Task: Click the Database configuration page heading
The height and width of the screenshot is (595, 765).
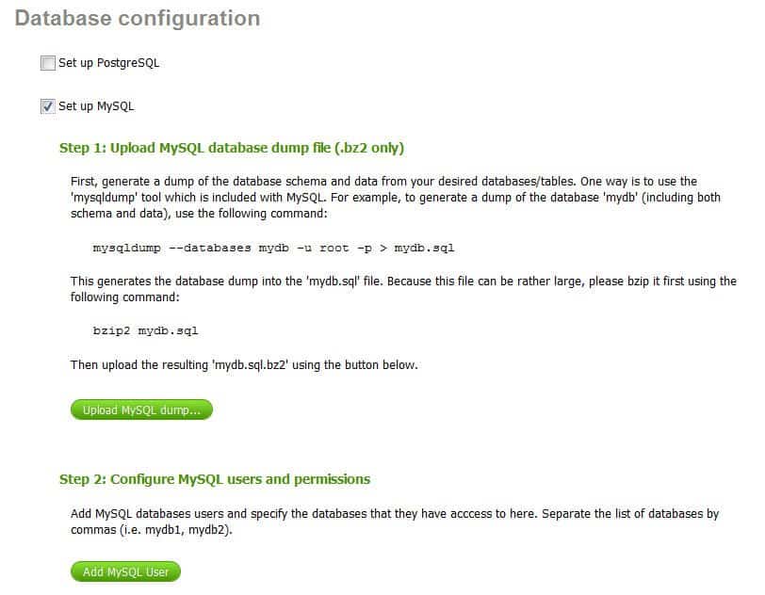Action: click(x=138, y=19)
